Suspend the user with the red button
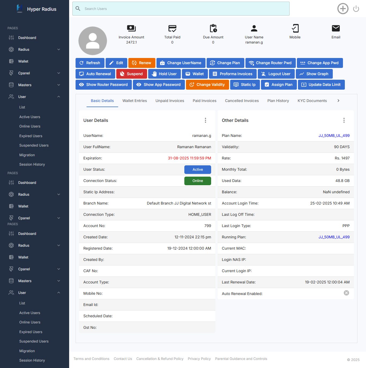The image size is (366, 368). coord(132,74)
